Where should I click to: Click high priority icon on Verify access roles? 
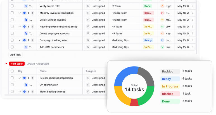click(162, 6)
